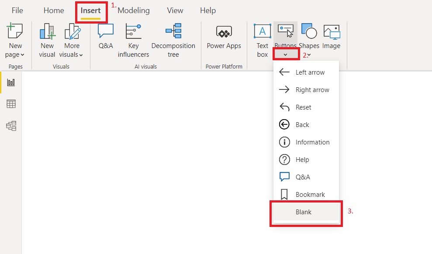The height and width of the screenshot is (254, 432).
Task: Select Blank from the Buttons menu
Action: [304, 212]
